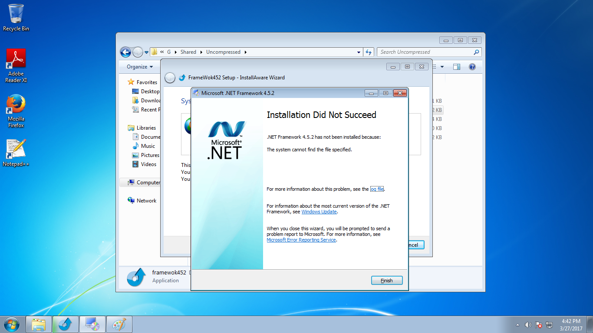This screenshot has width=593, height=333.
Task: Click the search magnifier icon
Action: click(477, 52)
